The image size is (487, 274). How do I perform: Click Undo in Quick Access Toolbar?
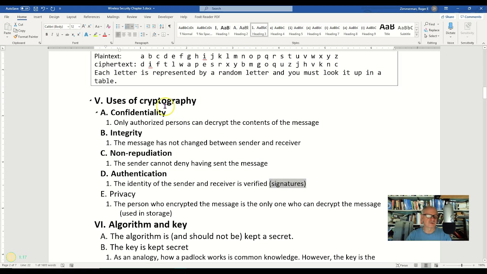pos(43,8)
